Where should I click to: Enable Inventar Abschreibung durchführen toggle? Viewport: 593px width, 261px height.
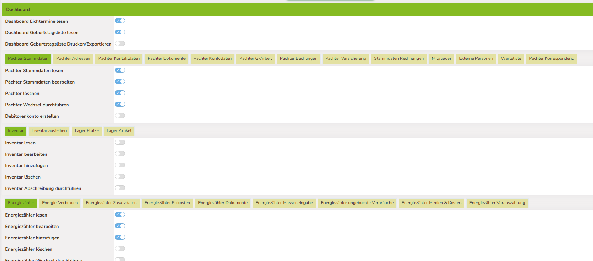[120, 188]
